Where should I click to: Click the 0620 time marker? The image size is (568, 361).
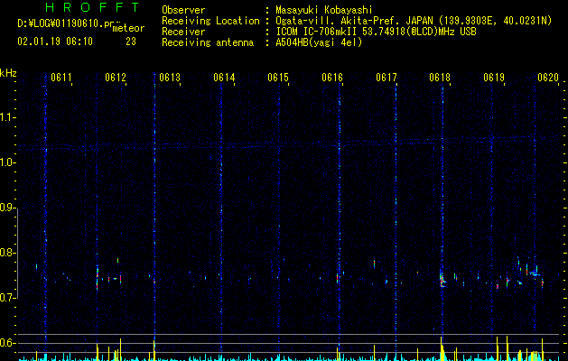coord(548,78)
